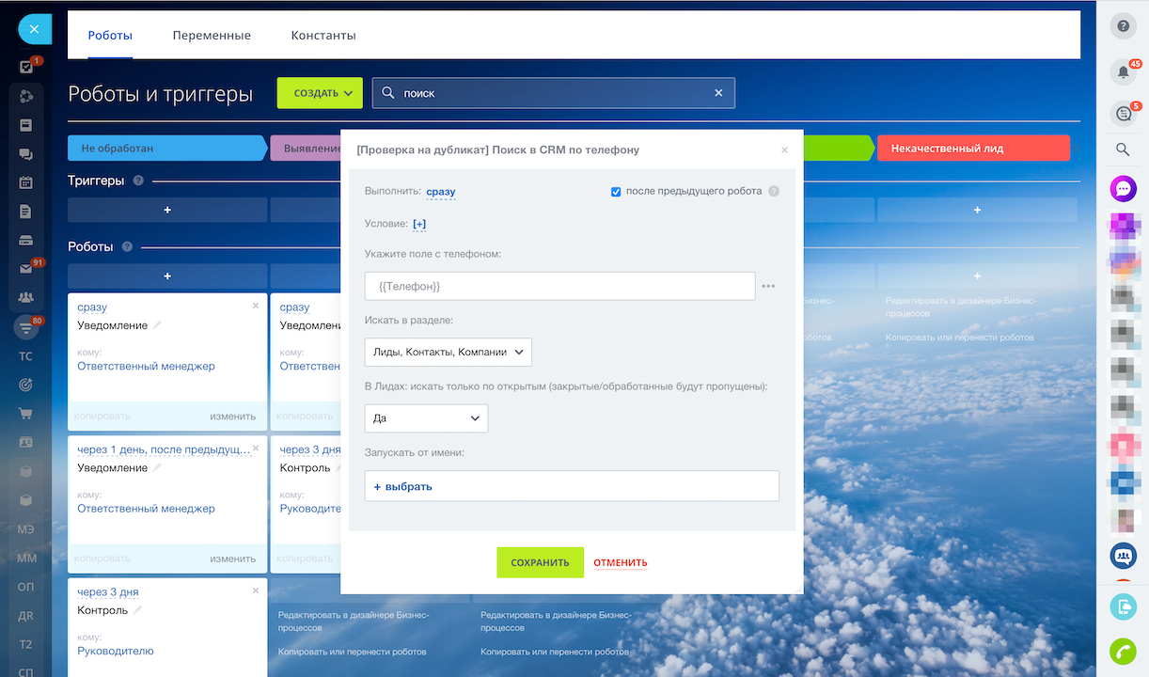Open the purple chat bubble icon in right panel
Screen dimensions: 1149x677
point(1123,189)
